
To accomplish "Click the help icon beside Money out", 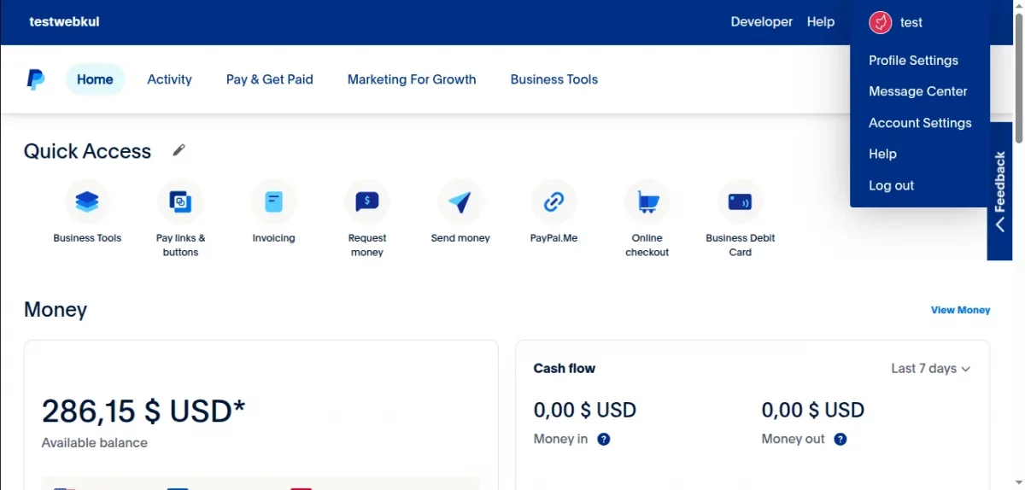I will coord(840,440).
